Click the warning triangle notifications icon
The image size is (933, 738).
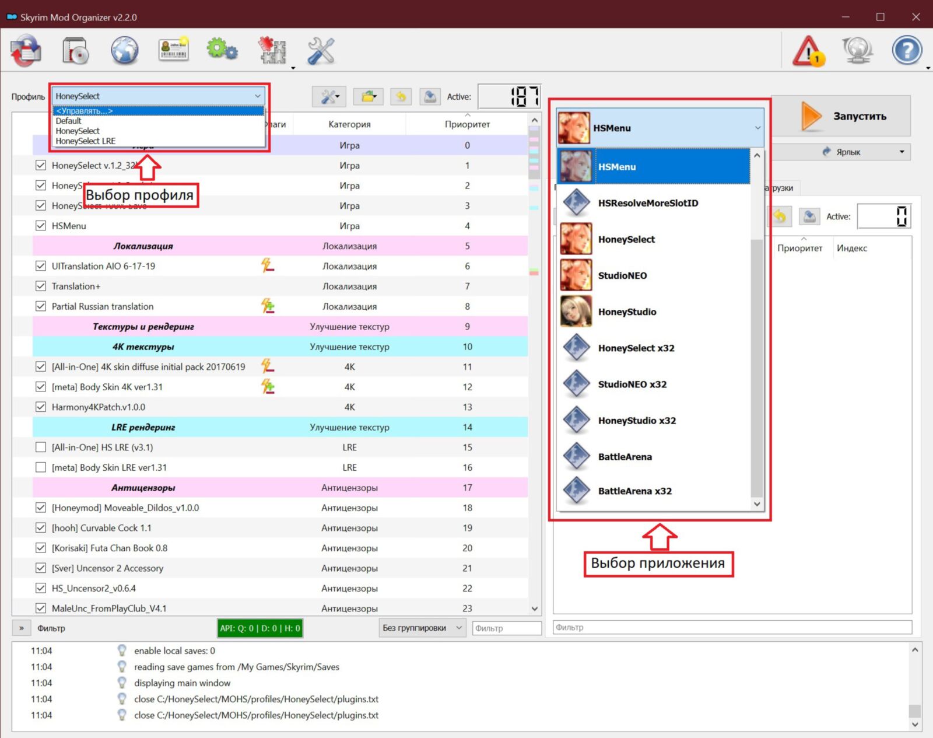[808, 51]
